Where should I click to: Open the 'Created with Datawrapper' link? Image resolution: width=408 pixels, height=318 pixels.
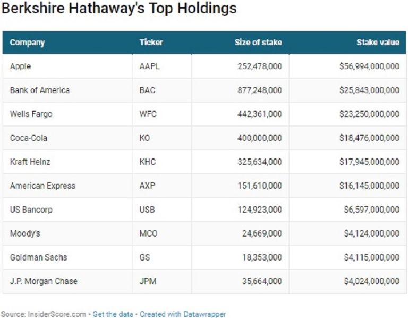point(183,314)
